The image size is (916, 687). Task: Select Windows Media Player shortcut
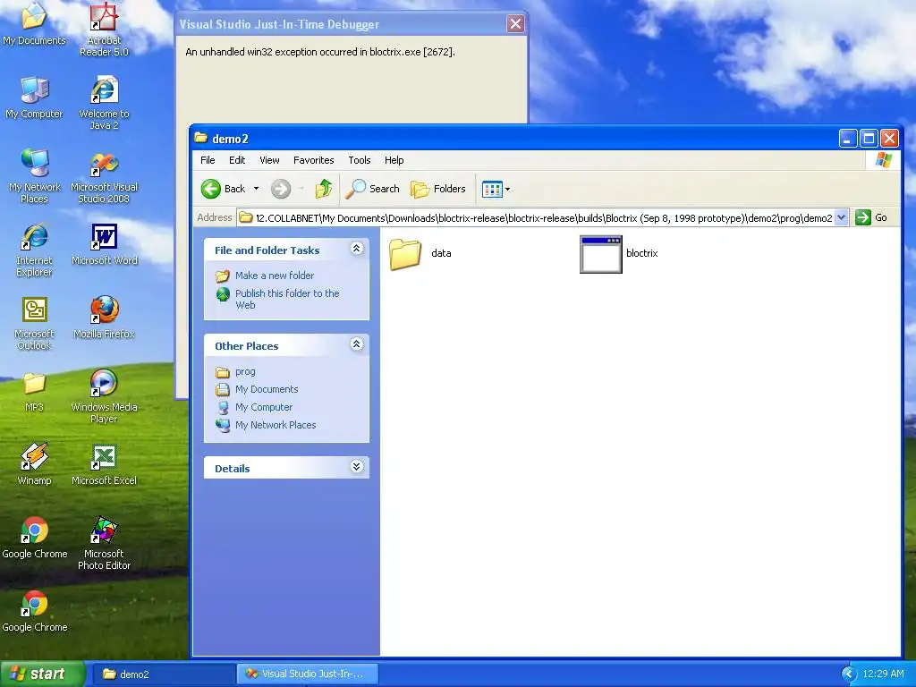point(104,396)
